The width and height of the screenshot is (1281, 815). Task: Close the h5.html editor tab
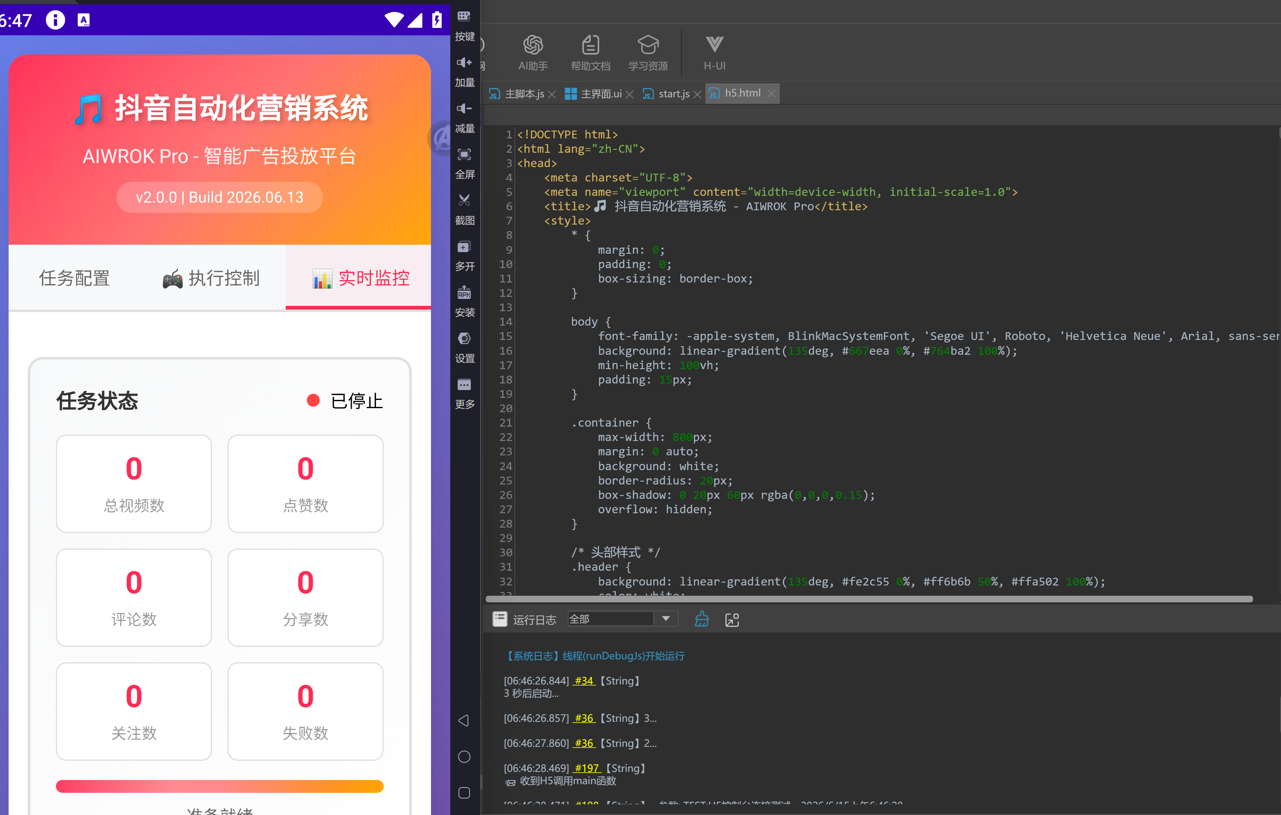pos(771,94)
